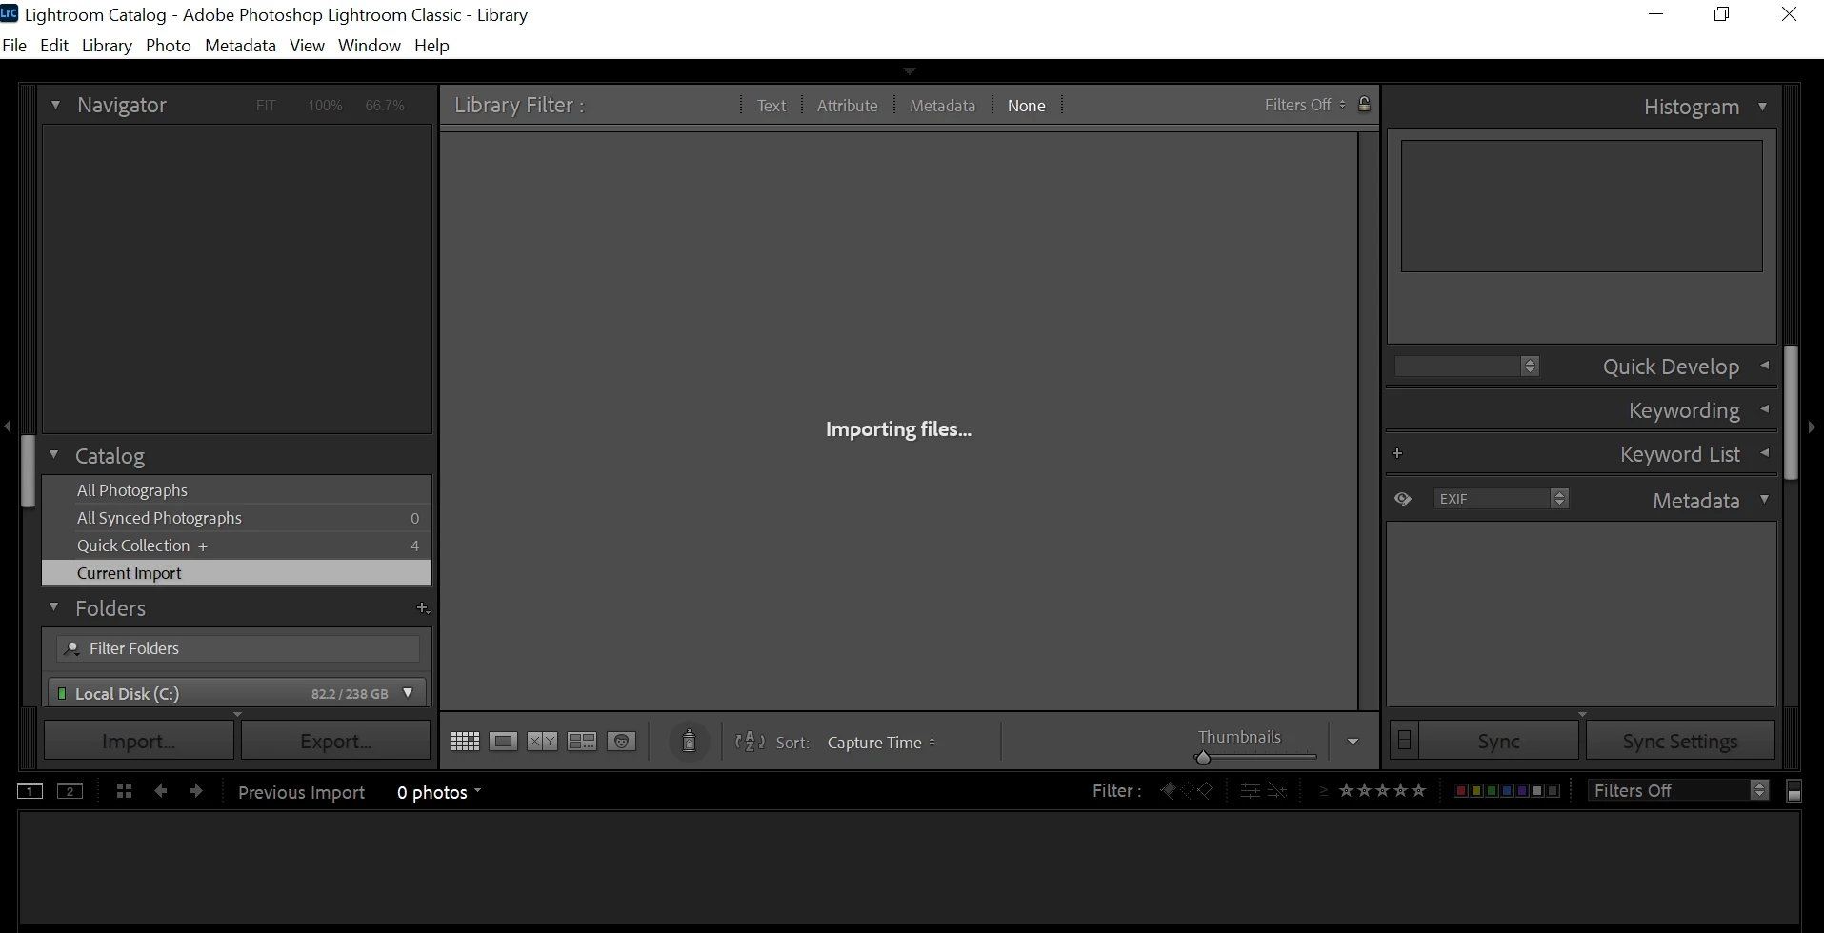Screen dimensions: 1824x933
Task: Select All Photographs in Catalog
Action: [x=236, y=490]
